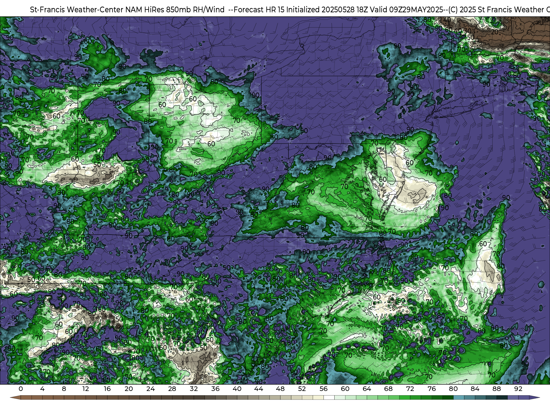Image resolution: width=550 pixels, height=401 pixels.
Task: Click colorbar scale label "4"
Action: 42,389
